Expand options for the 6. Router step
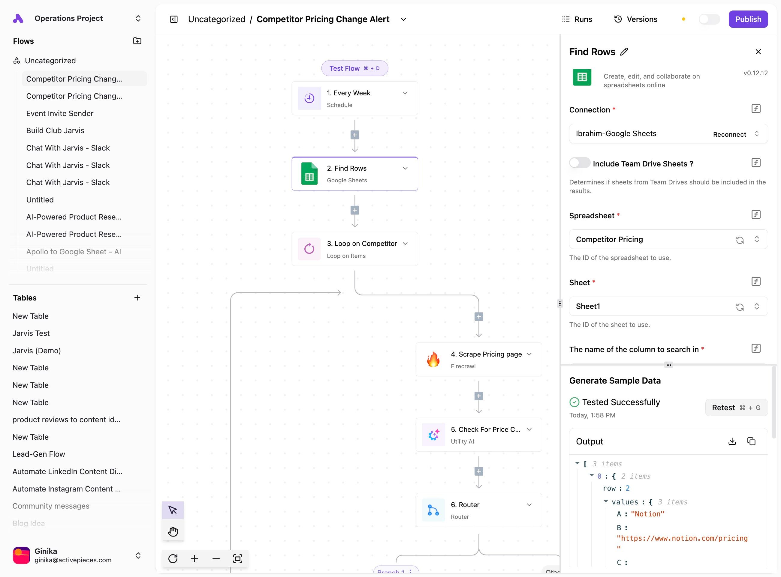This screenshot has height=577, width=781. click(x=529, y=505)
